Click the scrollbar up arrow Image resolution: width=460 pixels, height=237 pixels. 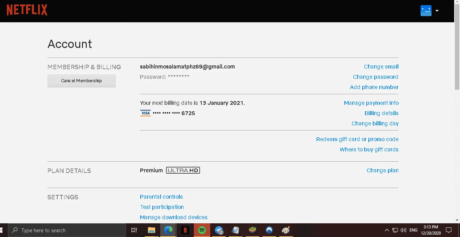point(457,2)
